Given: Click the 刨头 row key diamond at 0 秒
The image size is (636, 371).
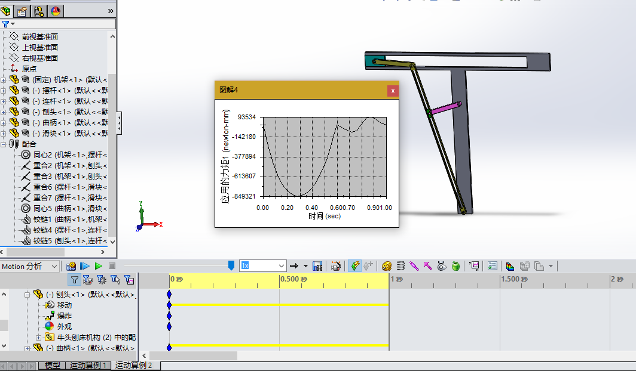Looking at the screenshot, I should 169,294.
